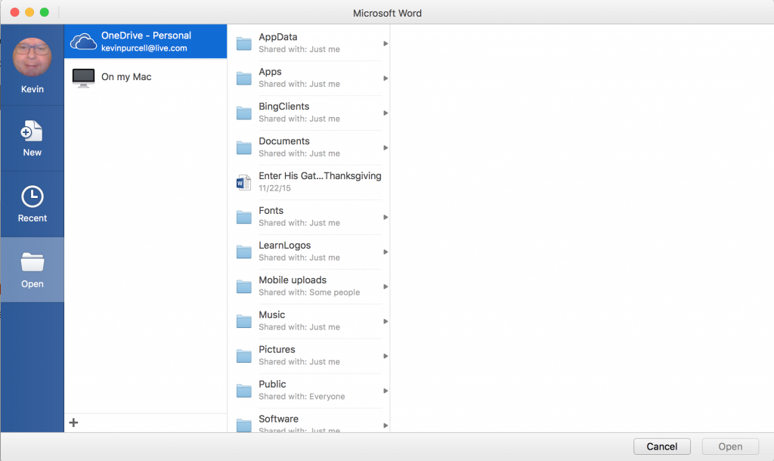This screenshot has height=461, width=774.
Task: Add a place with the plus icon
Action: point(73,422)
